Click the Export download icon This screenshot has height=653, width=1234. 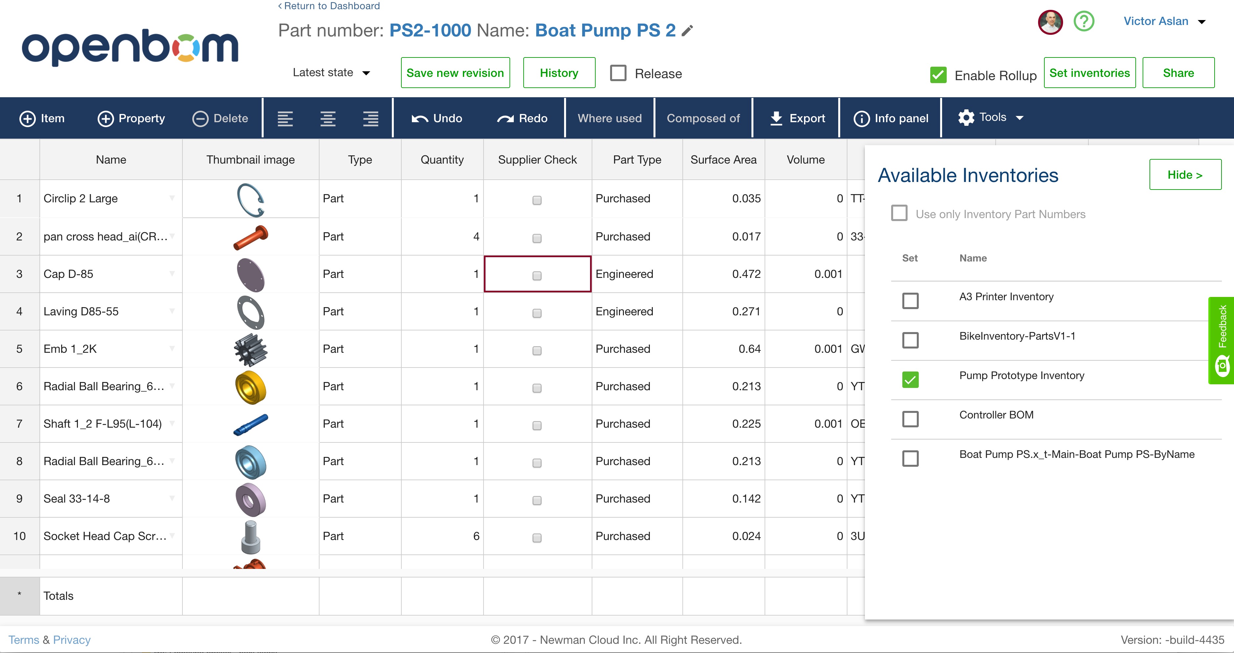pyautogui.click(x=776, y=118)
